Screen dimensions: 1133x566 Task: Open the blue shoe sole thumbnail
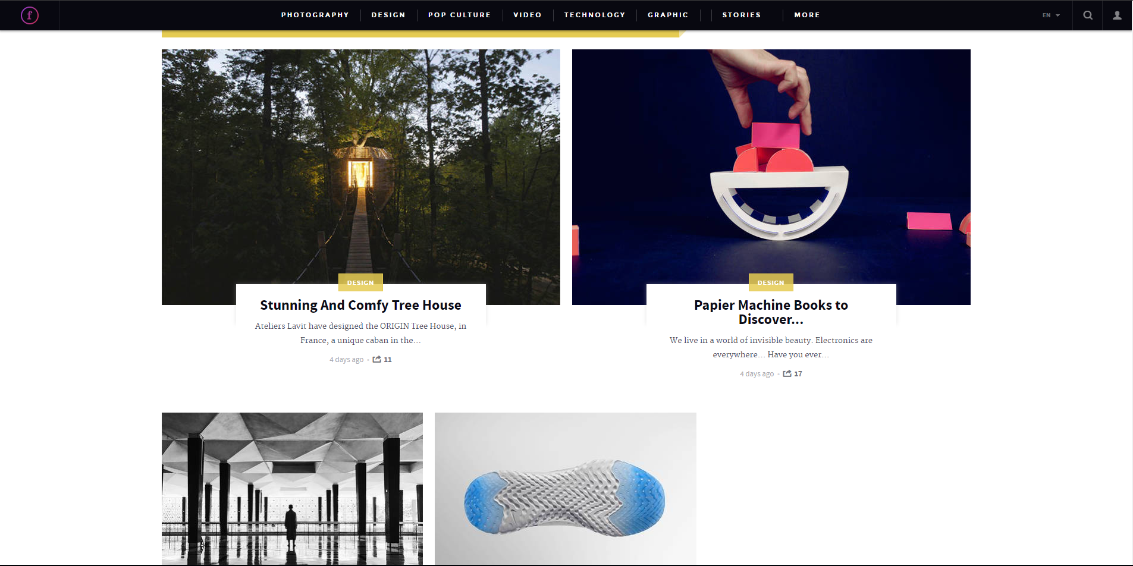tap(566, 489)
